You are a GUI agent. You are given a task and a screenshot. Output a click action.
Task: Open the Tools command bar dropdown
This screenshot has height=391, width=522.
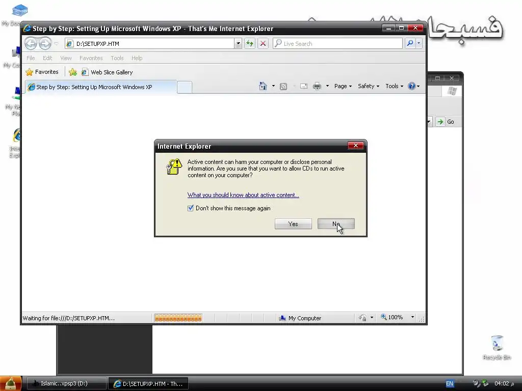pos(394,86)
